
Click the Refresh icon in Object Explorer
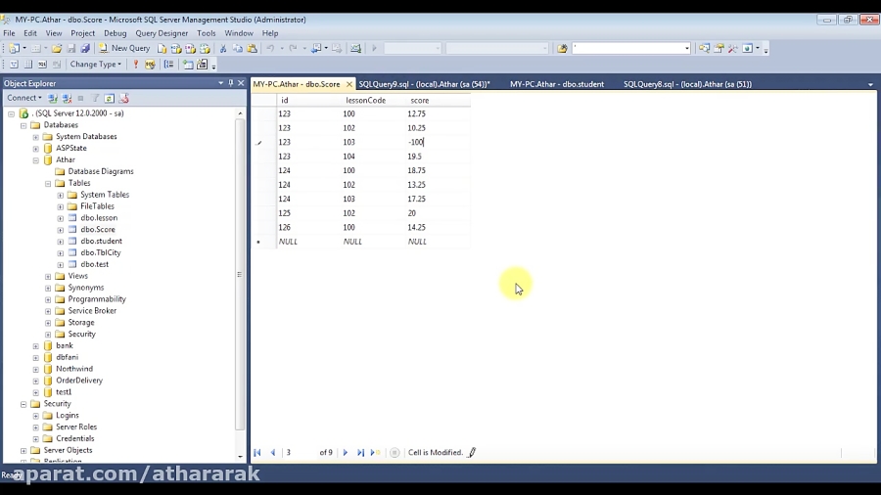tap(110, 99)
